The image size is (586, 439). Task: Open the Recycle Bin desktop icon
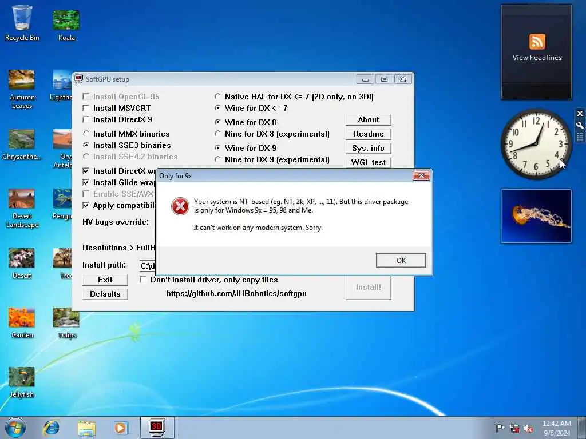click(22, 23)
